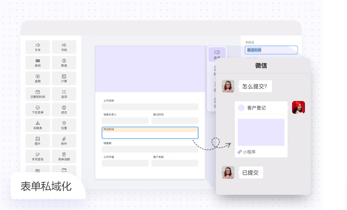Insert the 日期和时间 date widget
The height and width of the screenshot is (210, 347).
click(x=38, y=94)
